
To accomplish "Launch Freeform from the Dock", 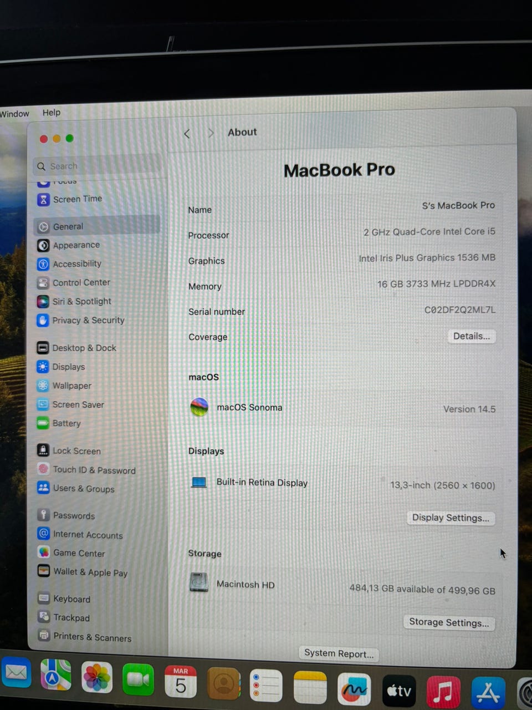I will [354, 689].
